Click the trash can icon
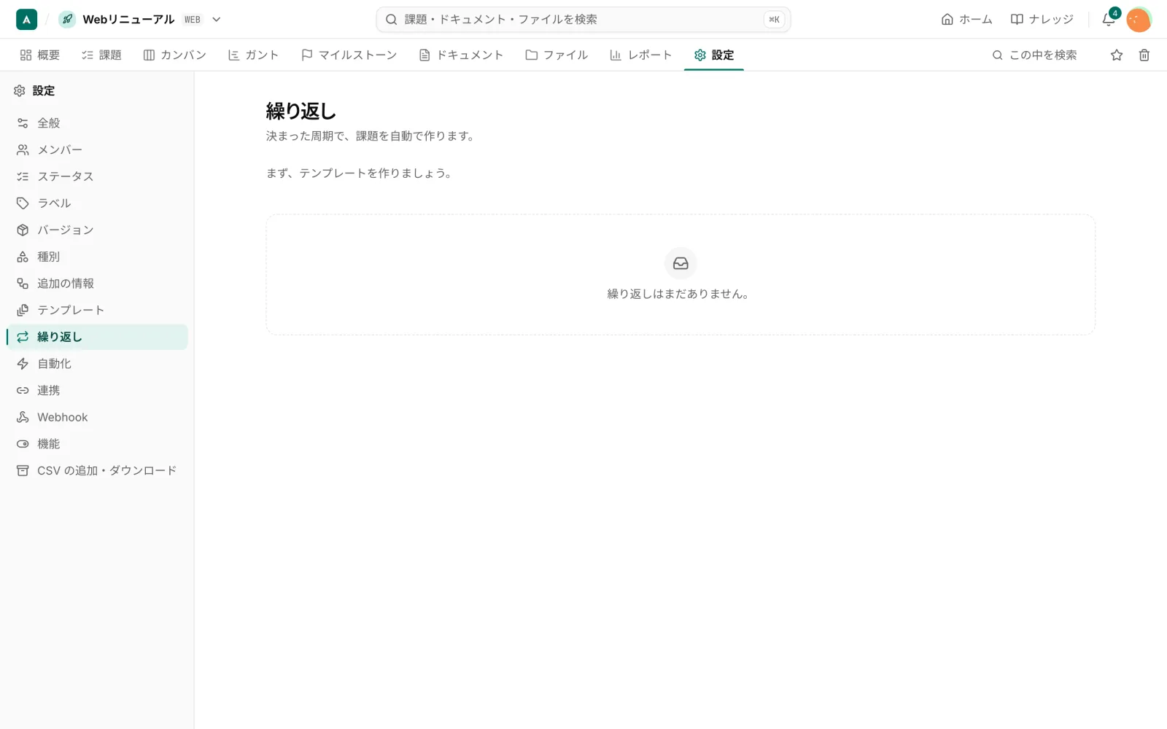1167x729 pixels. coord(1144,55)
